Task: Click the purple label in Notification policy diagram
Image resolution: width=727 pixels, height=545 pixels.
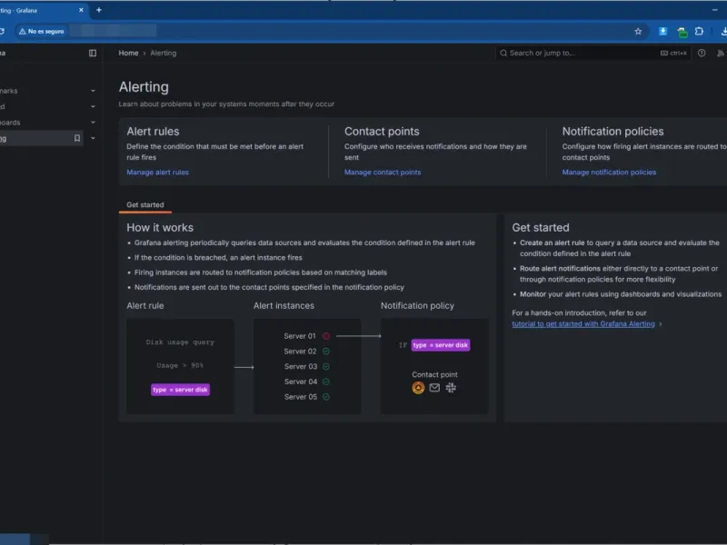Action: coord(441,345)
